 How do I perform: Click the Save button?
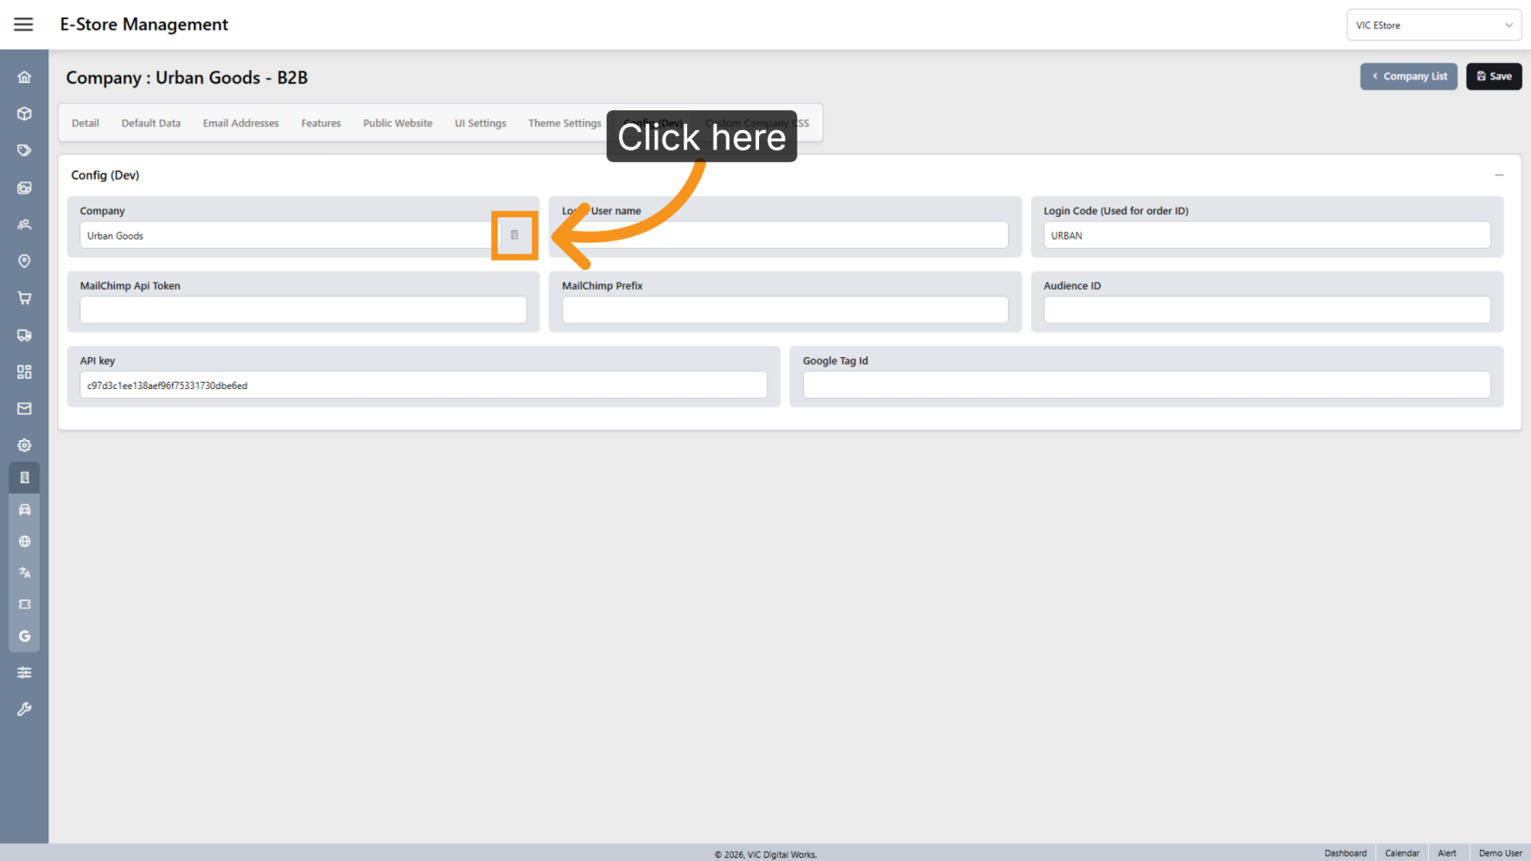click(x=1494, y=77)
